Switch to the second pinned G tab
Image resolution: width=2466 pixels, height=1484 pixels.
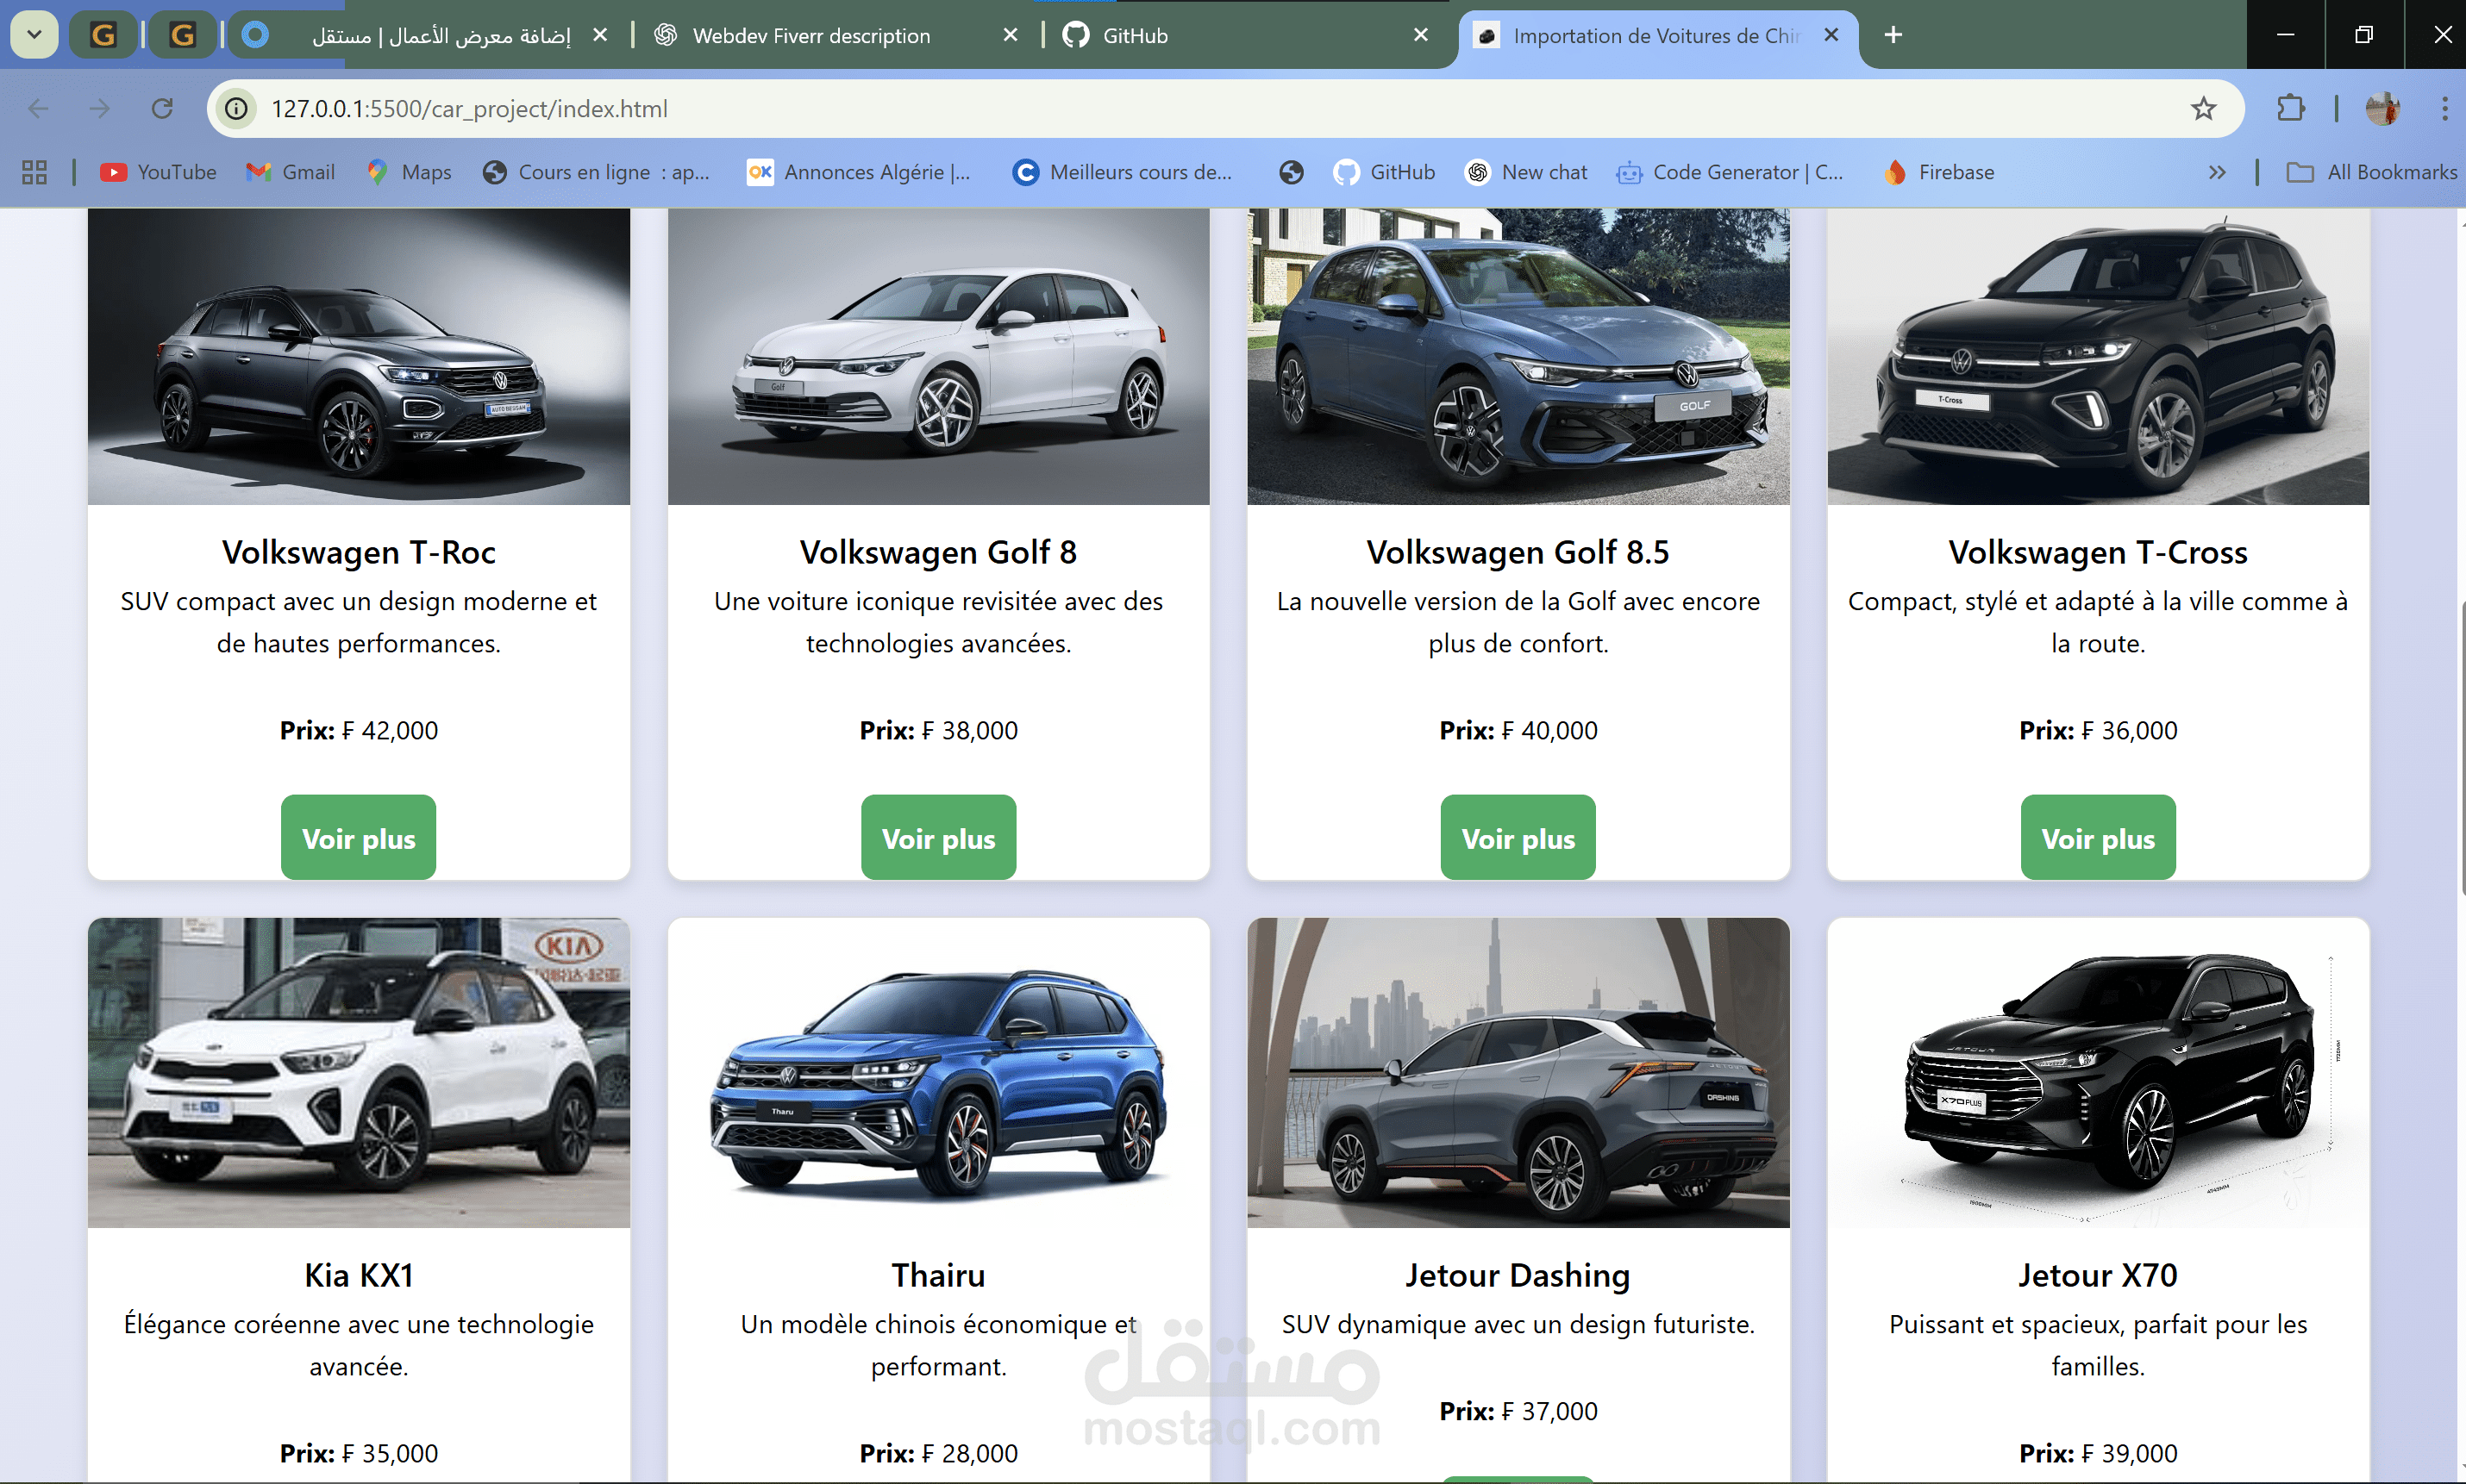tap(182, 35)
